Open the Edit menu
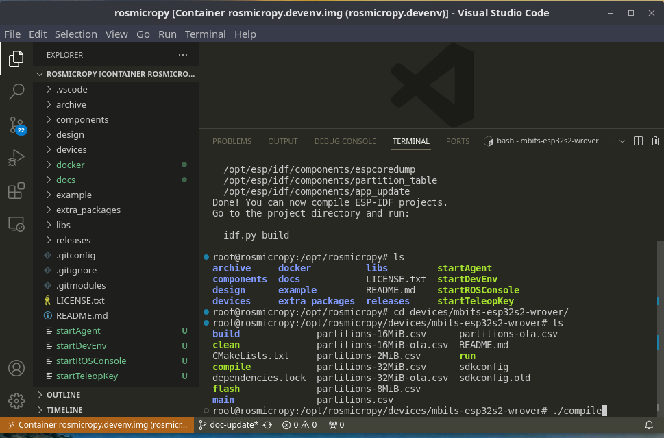Screen dimensions: 664x438 click(x=37, y=34)
